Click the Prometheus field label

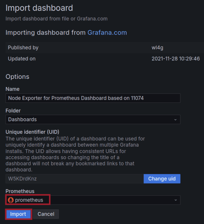click(x=20, y=191)
